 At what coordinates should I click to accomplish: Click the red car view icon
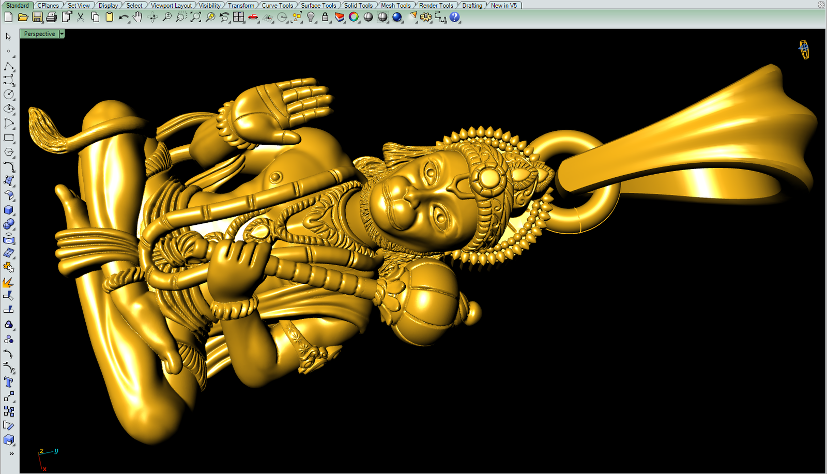tap(253, 17)
